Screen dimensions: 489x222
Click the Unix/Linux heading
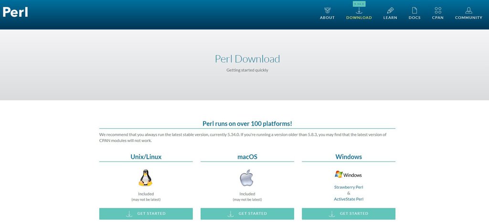(x=146, y=157)
